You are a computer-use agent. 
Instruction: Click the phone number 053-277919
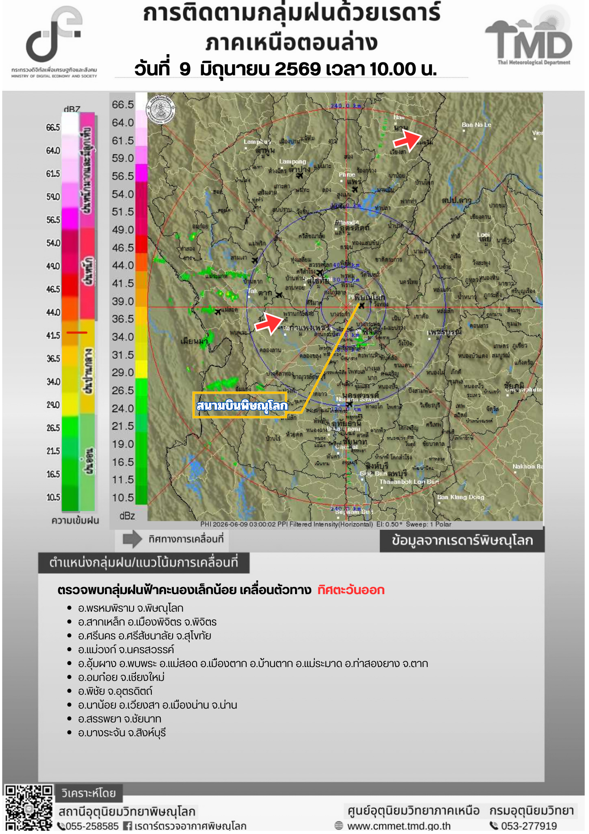[x=529, y=826]
